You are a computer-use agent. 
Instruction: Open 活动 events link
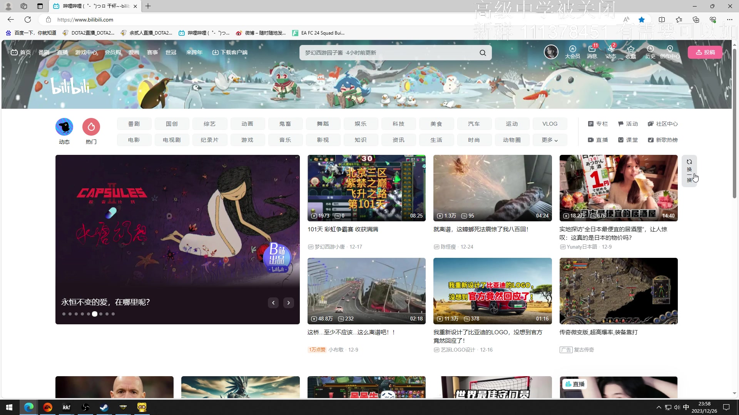(x=628, y=124)
